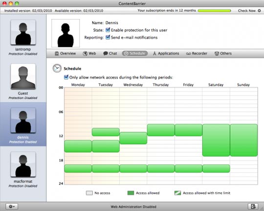Switch to the Web tab
The width and height of the screenshot is (264, 211).
[89, 53]
